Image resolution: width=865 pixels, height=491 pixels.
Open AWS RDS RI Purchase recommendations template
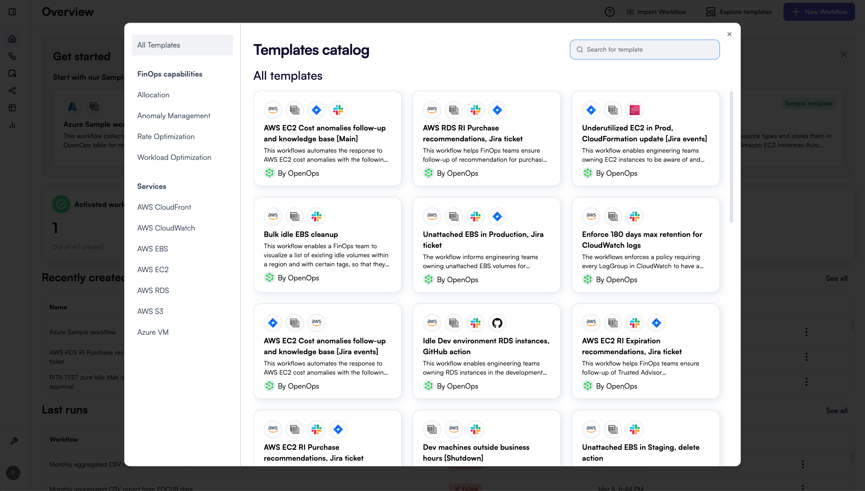(486, 138)
